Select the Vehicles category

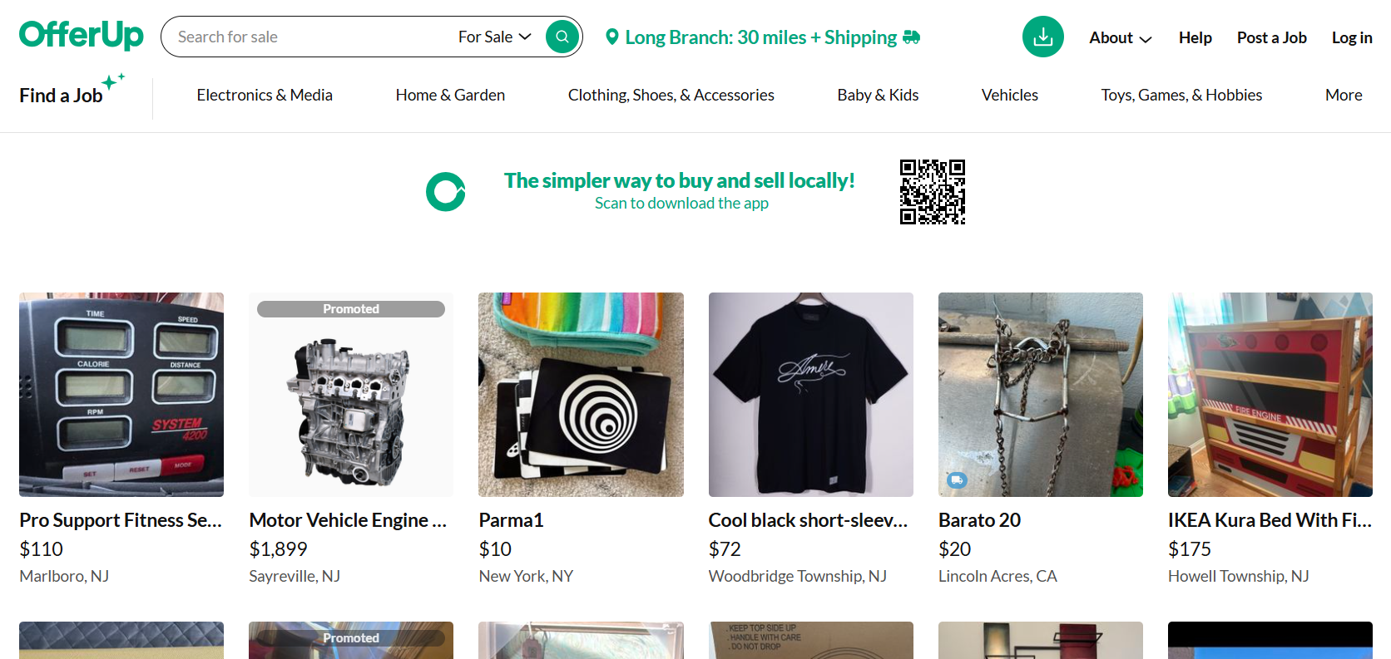1009,95
